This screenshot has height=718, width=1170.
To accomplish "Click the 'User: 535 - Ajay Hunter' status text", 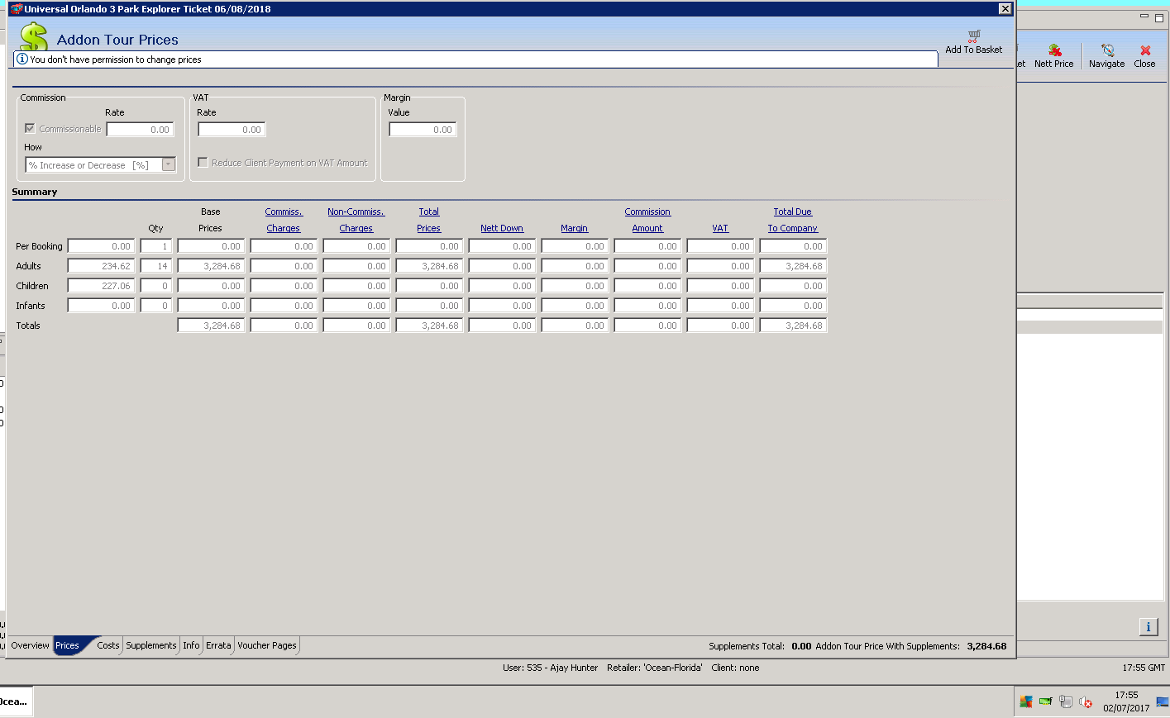I will click(550, 668).
